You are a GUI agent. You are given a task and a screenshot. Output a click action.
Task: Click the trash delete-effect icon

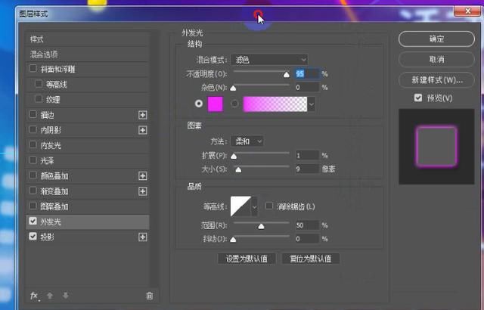[x=150, y=296]
